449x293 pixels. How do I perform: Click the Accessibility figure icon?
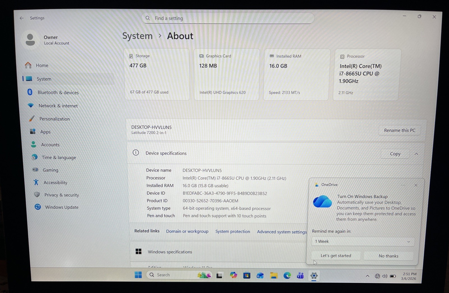coord(36,182)
